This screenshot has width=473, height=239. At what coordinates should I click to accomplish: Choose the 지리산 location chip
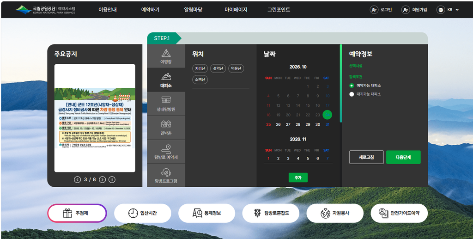click(x=200, y=68)
